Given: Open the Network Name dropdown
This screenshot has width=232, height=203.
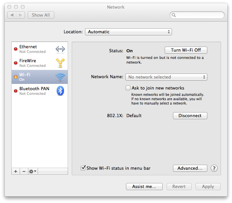Looking at the screenshot, I should click(x=166, y=77).
